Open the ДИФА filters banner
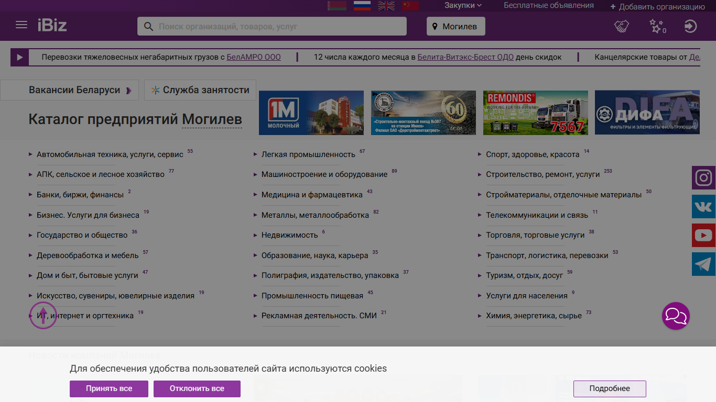The height and width of the screenshot is (402, 716). 647,113
